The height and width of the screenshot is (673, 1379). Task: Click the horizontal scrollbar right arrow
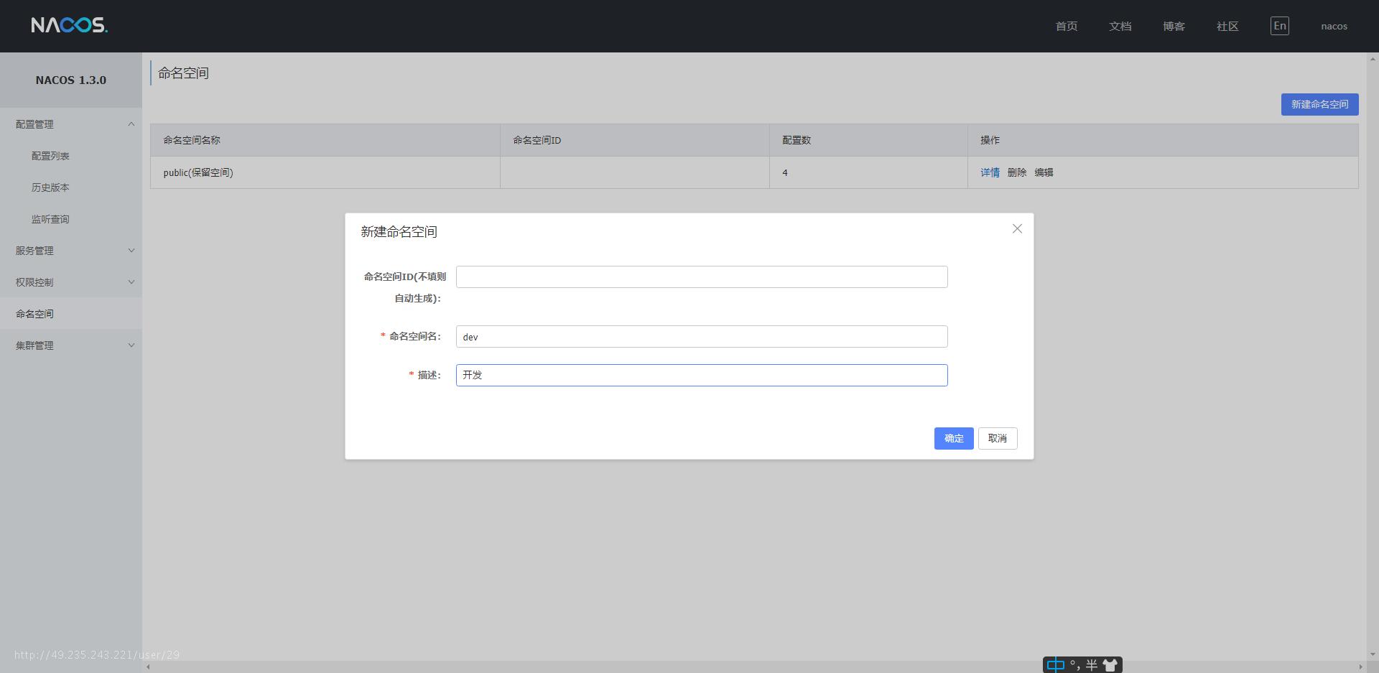(1360, 667)
